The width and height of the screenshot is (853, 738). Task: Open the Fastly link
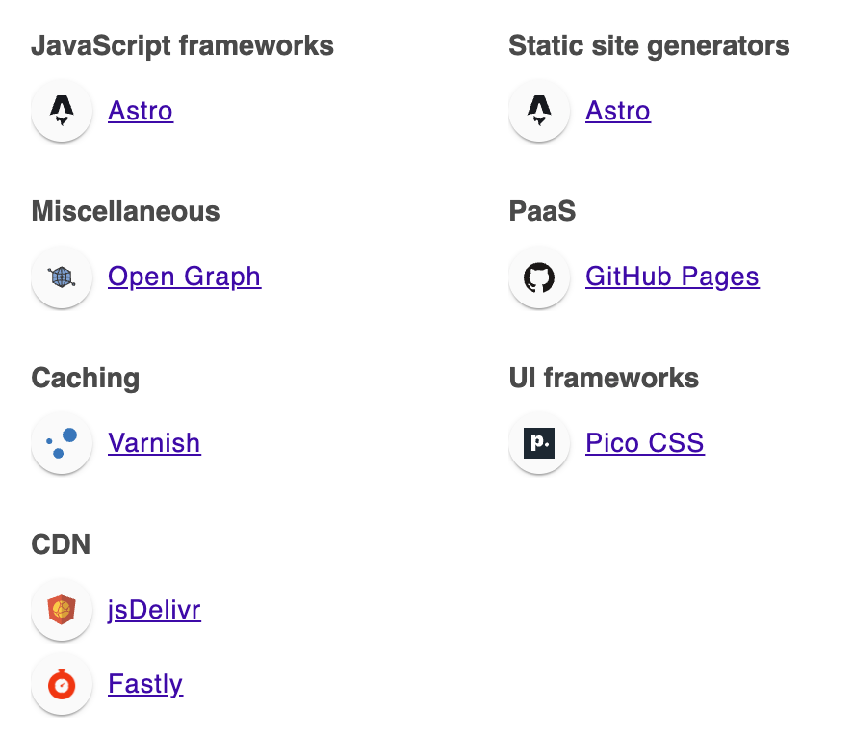tap(145, 684)
